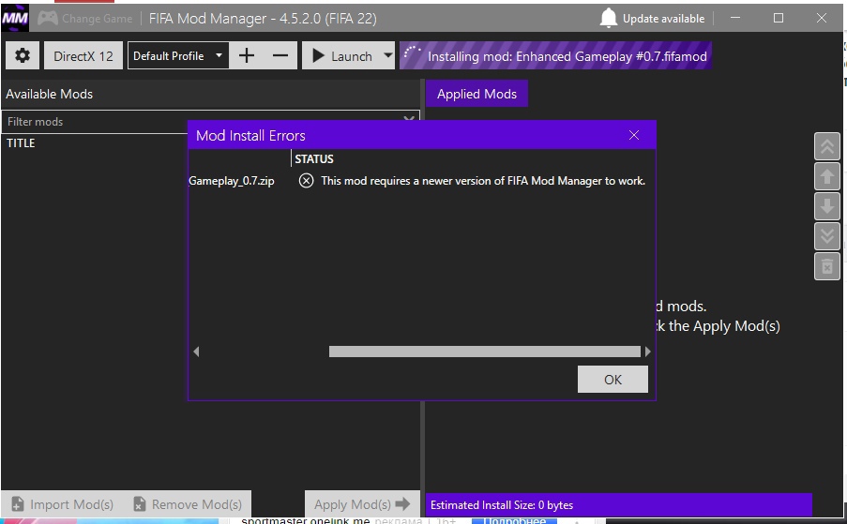Click the DirectX 12 button
Viewport: 847px width, 524px height.
coord(83,55)
